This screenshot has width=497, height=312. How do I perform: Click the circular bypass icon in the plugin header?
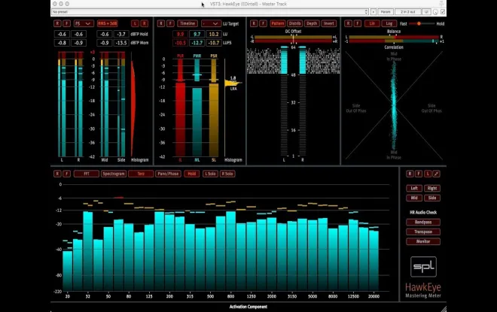point(435,12)
